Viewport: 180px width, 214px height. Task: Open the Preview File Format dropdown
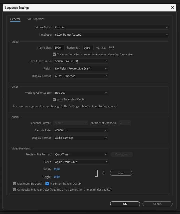coord(81,154)
